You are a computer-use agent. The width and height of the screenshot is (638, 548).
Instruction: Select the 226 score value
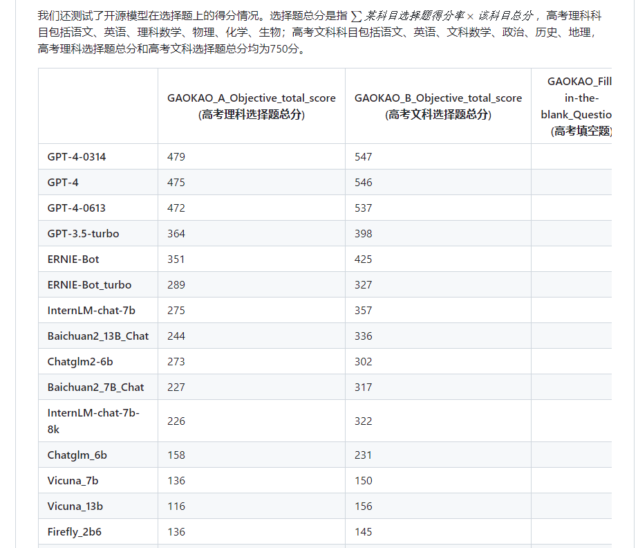176,421
